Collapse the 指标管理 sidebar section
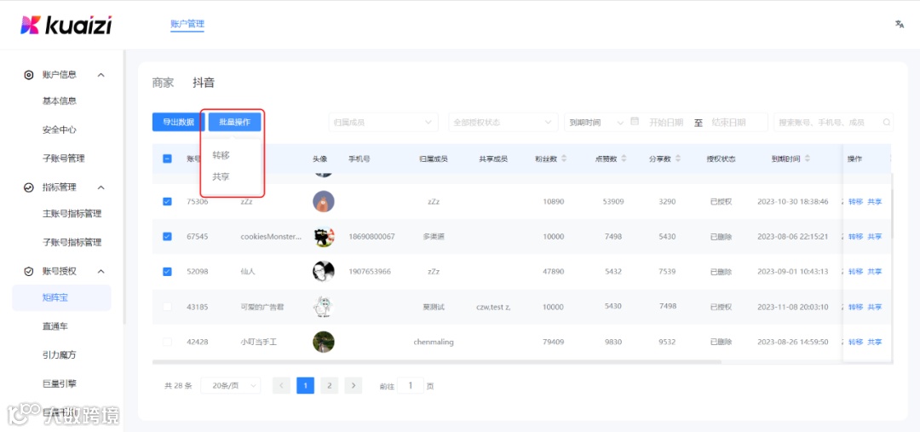Screen dimensions: 920x432 coord(101,187)
